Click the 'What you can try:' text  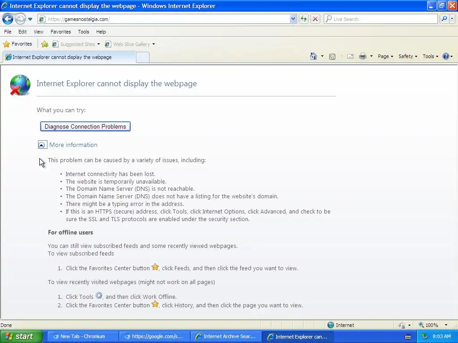[61, 110]
